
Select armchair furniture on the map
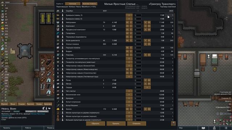13,51
